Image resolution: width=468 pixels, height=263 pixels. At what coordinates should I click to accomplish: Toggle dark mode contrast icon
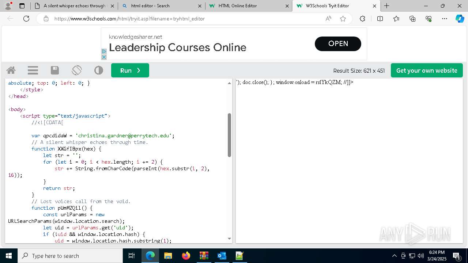point(99,70)
